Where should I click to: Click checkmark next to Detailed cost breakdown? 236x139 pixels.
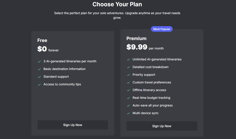pos(128,67)
